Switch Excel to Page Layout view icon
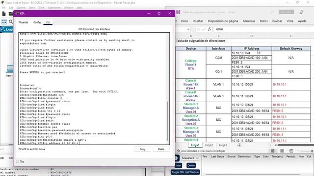Viewport: 314px width, 176px height. pos(282,151)
